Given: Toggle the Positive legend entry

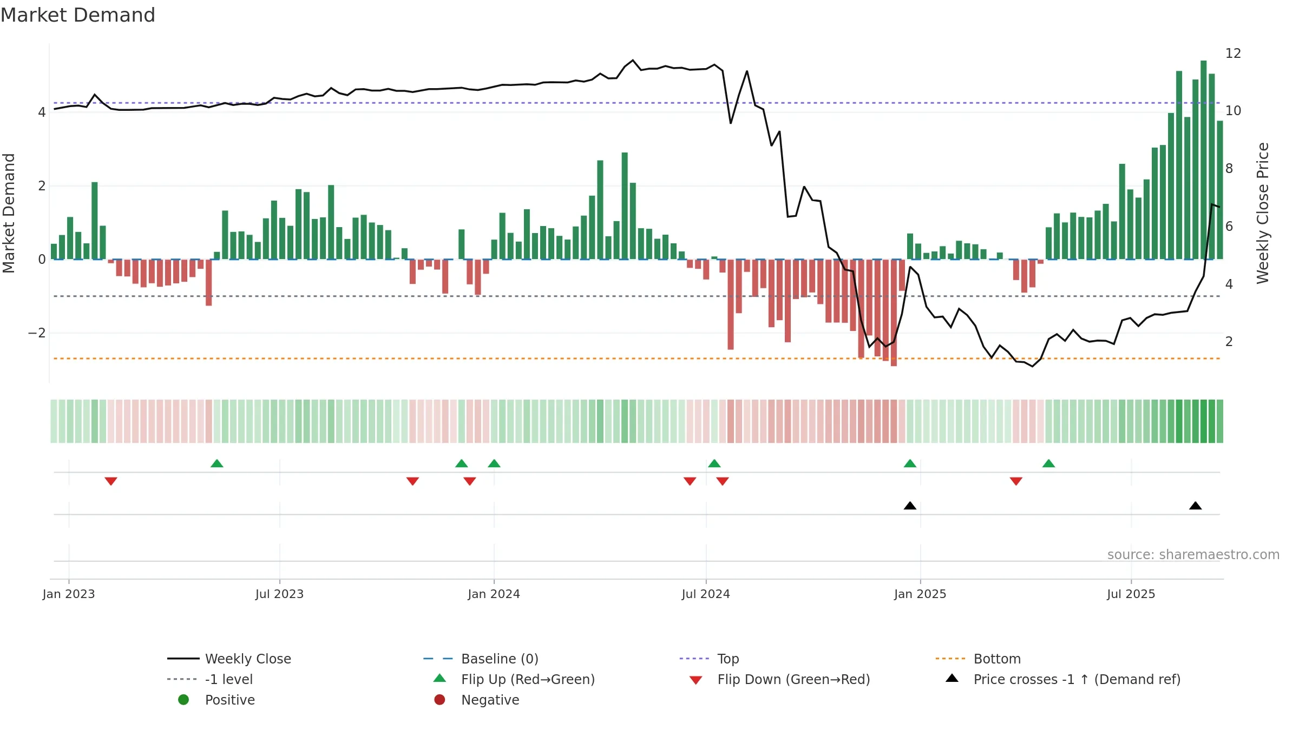Looking at the screenshot, I should click(216, 700).
